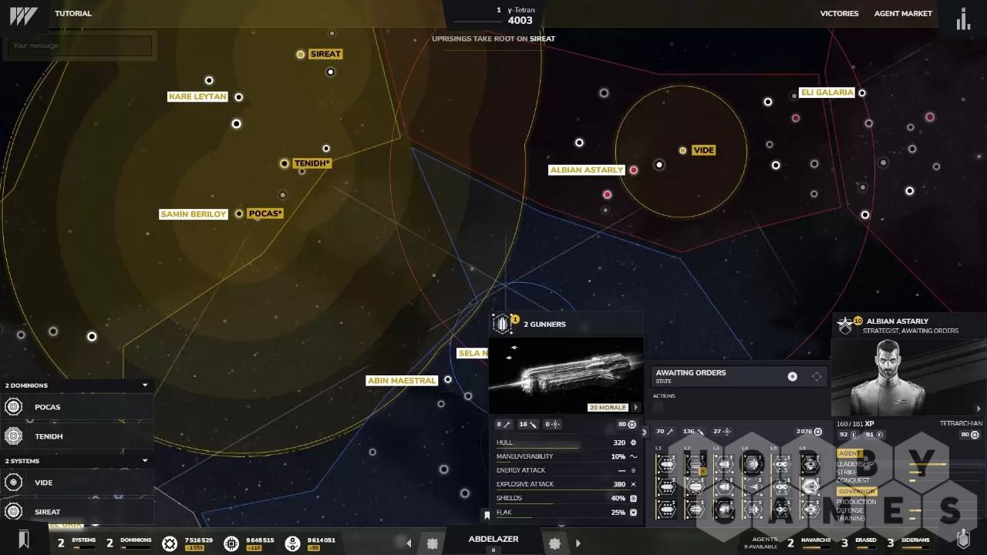Click the Kare Leytan agent label on map
Image resolution: width=987 pixels, height=555 pixels.
[x=197, y=96]
